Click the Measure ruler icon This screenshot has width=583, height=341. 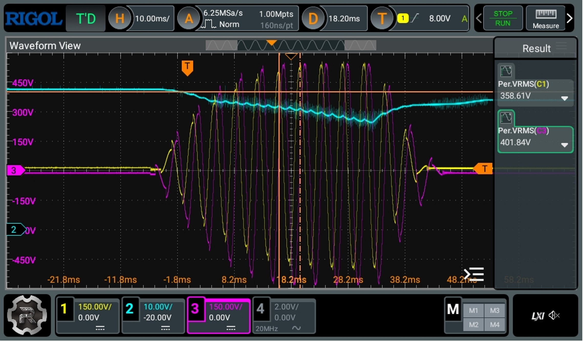click(546, 14)
